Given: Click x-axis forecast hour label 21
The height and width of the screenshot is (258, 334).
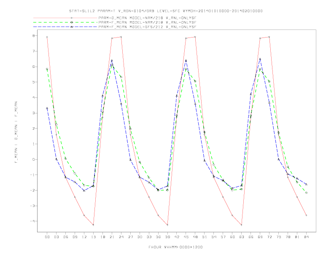Looking at the screenshot, I should click(x=112, y=237).
